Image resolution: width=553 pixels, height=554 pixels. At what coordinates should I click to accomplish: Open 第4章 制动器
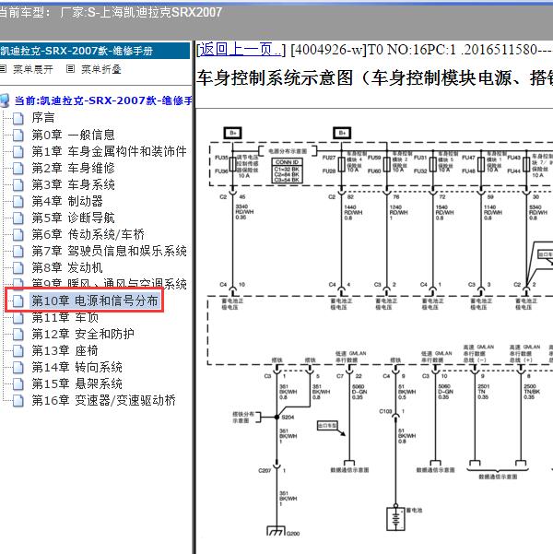[x=67, y=201]
